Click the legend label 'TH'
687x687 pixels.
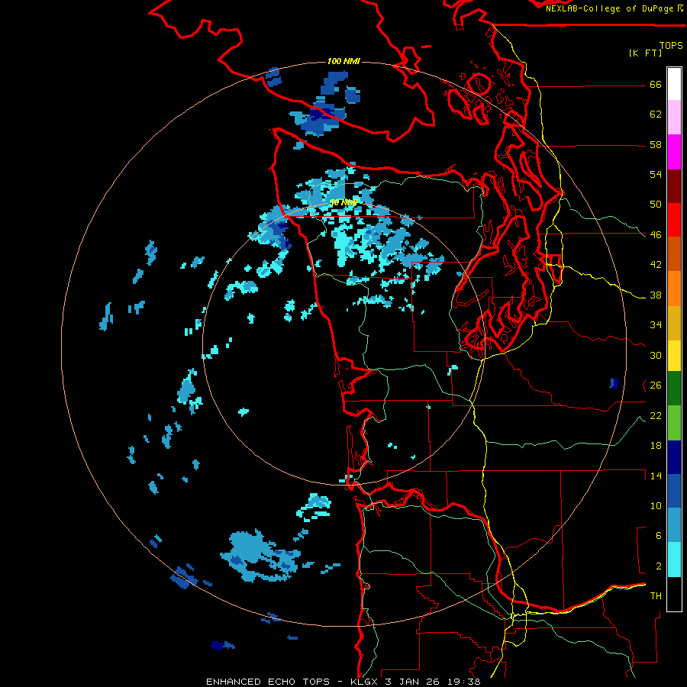pos(656,596)
